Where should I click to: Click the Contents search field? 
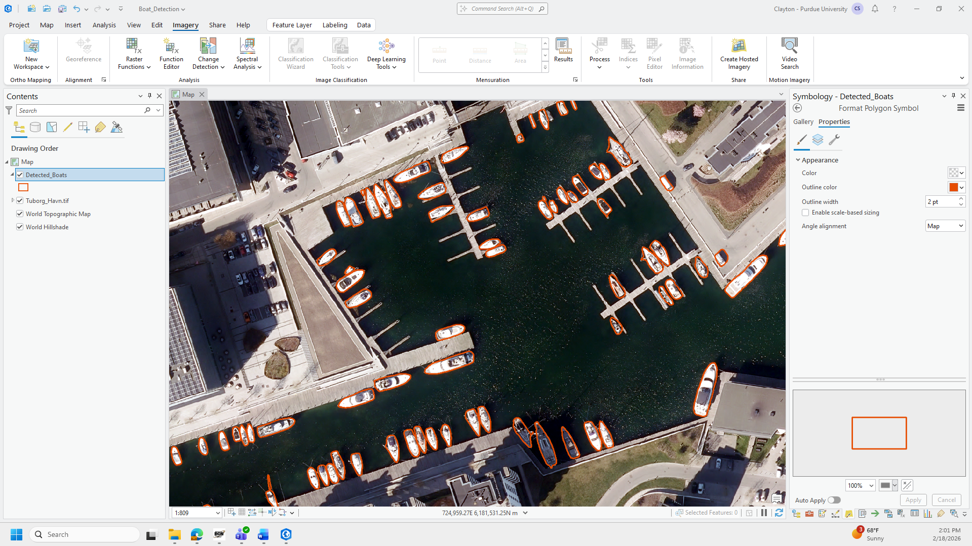click(81, 110)
